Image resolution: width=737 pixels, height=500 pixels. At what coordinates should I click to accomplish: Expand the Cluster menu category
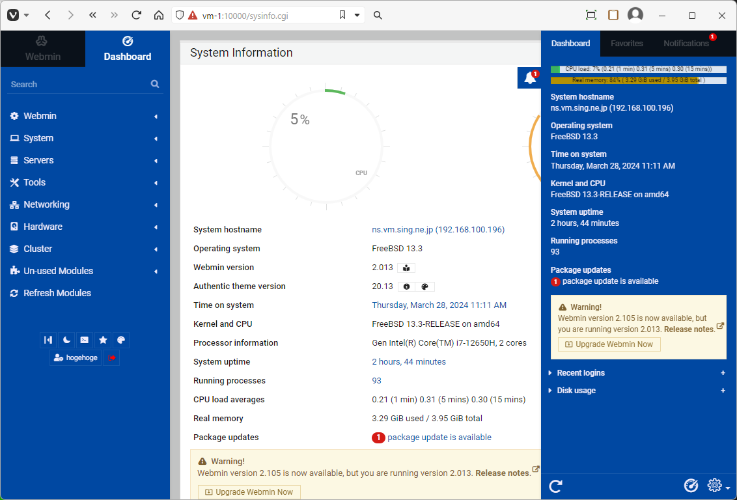[x=85, y=249]
